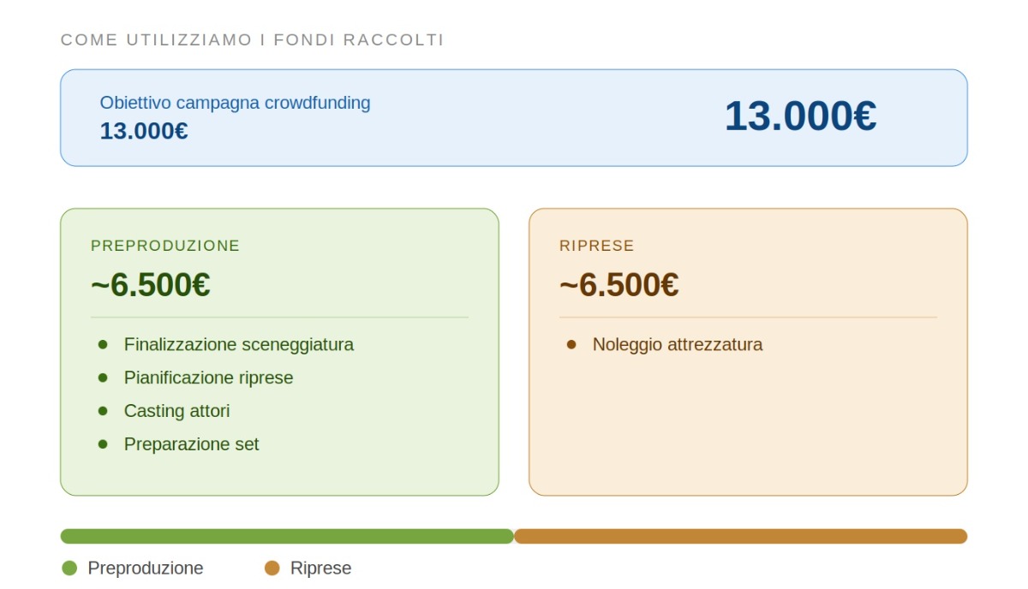The image size is (1028, 589).
Task: Click the green Preproduzione legend dot
Action: (x=69, y=568)
